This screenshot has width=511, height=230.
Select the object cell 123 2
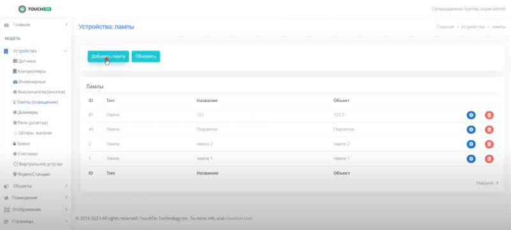339,115
